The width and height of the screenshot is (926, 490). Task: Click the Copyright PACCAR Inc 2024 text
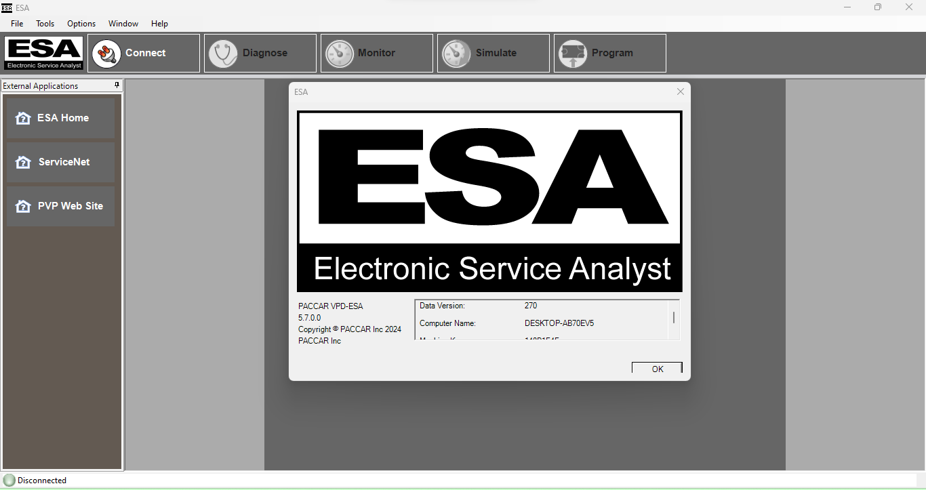coord(350,329)
